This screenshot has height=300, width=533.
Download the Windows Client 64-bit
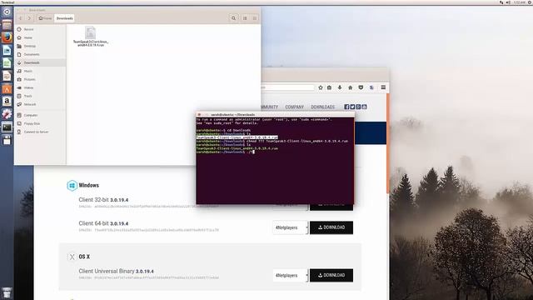(x=331, y=227)
